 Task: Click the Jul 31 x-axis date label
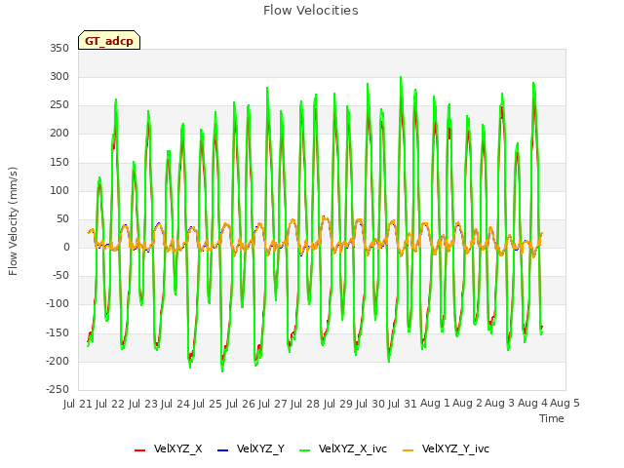tap(403, 404)
